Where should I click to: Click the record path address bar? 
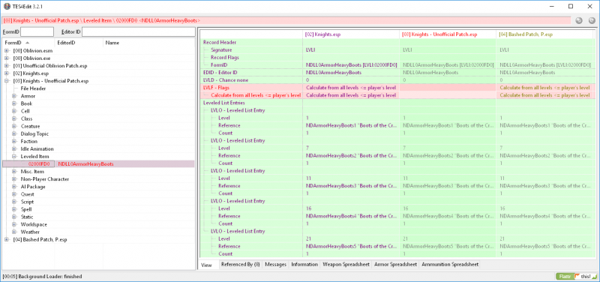coord(286,20)
